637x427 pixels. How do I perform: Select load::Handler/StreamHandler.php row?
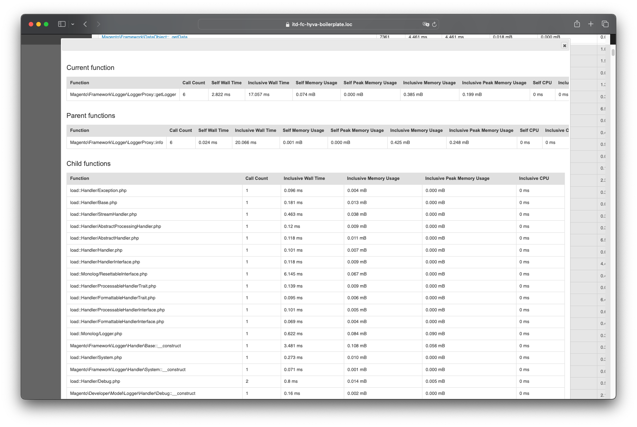pos(315,214)
